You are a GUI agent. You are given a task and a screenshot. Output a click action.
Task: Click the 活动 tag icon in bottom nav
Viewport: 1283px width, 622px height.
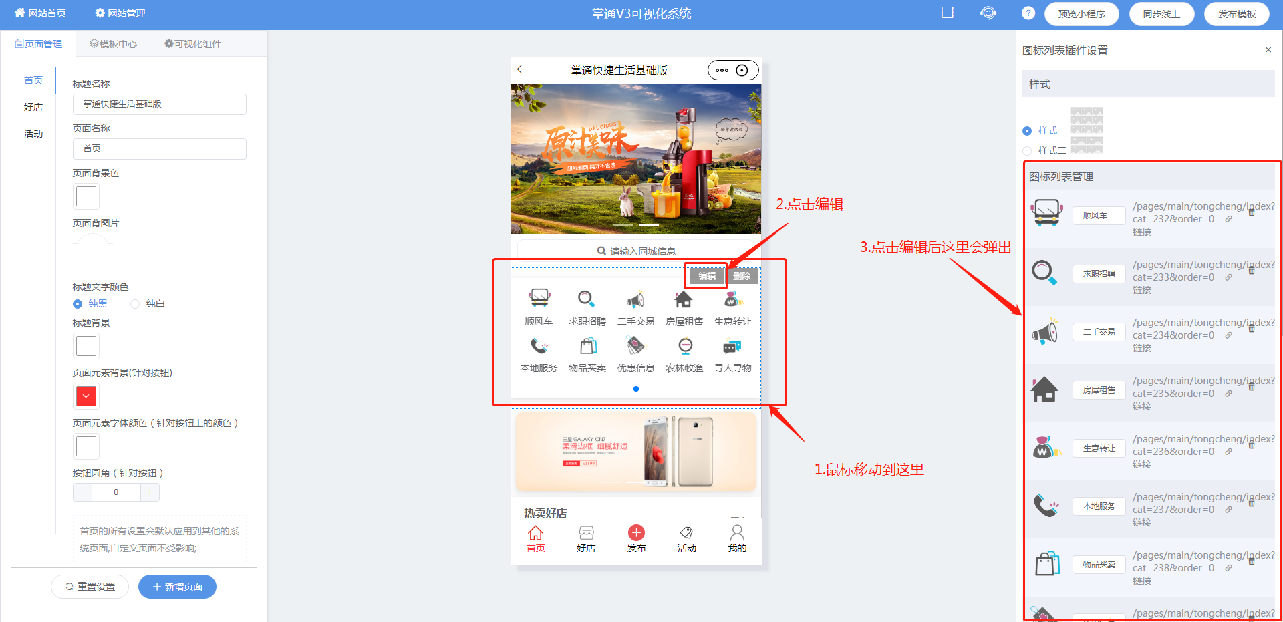[x=686, y=532]
